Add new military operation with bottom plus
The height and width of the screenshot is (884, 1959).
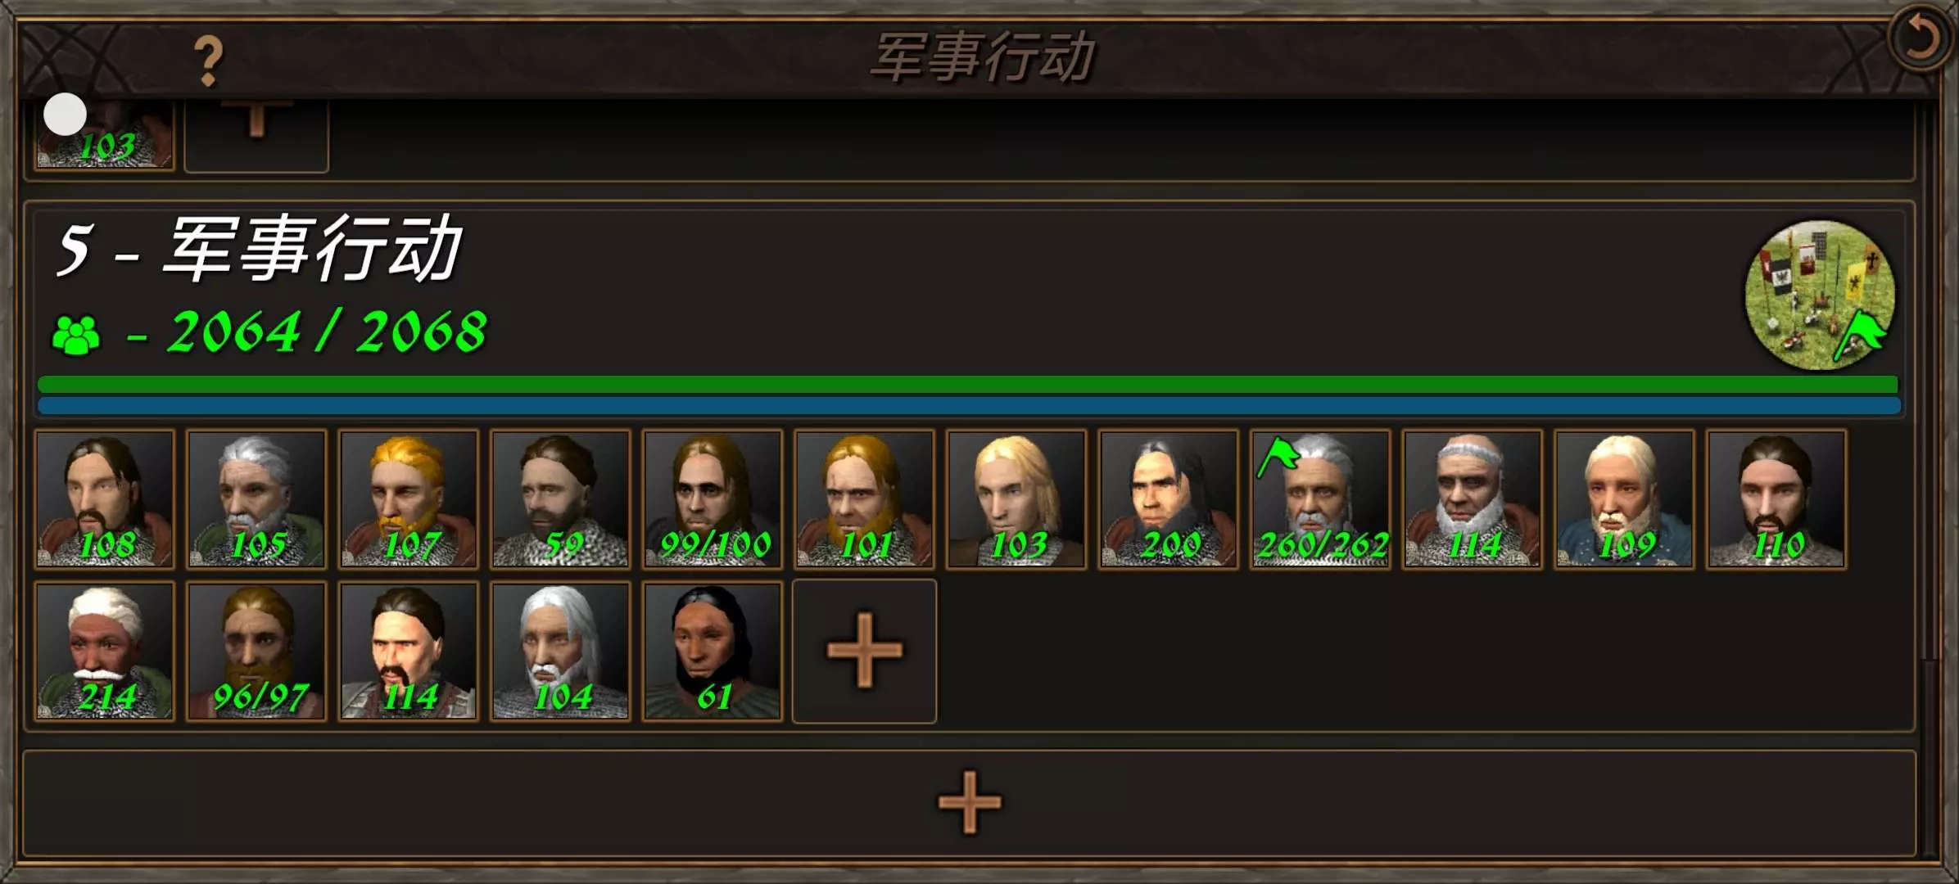[969, 803]
